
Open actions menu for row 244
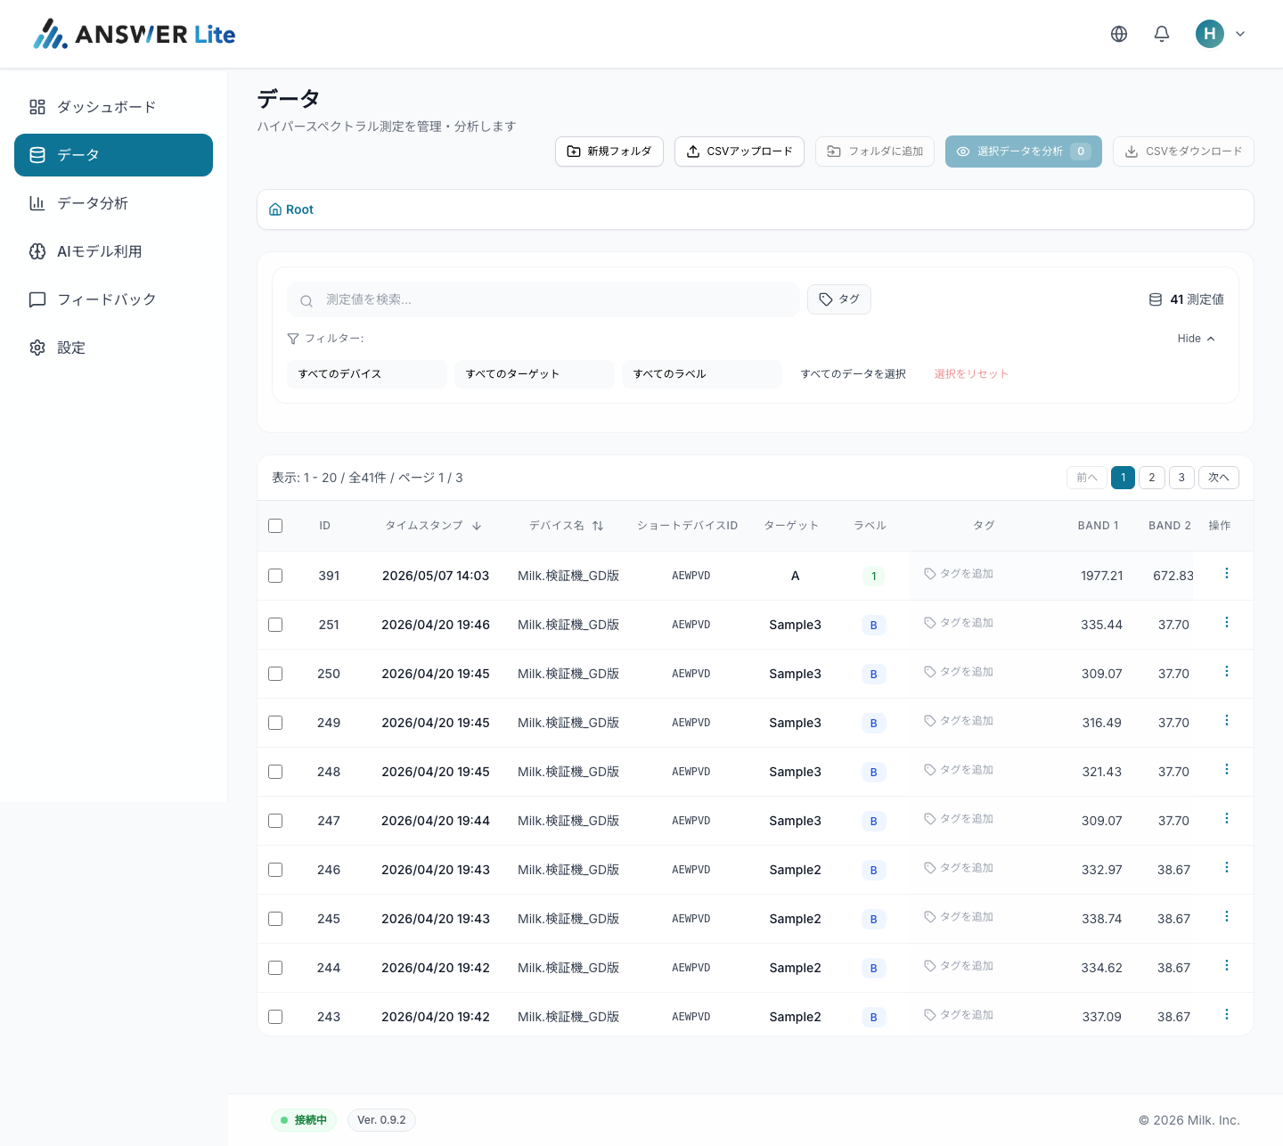pos(1227,965)
